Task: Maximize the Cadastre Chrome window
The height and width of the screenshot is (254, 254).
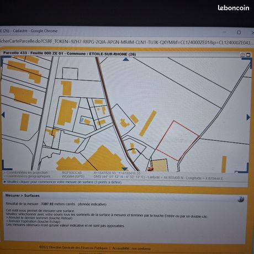Action: tap(239, 33)
